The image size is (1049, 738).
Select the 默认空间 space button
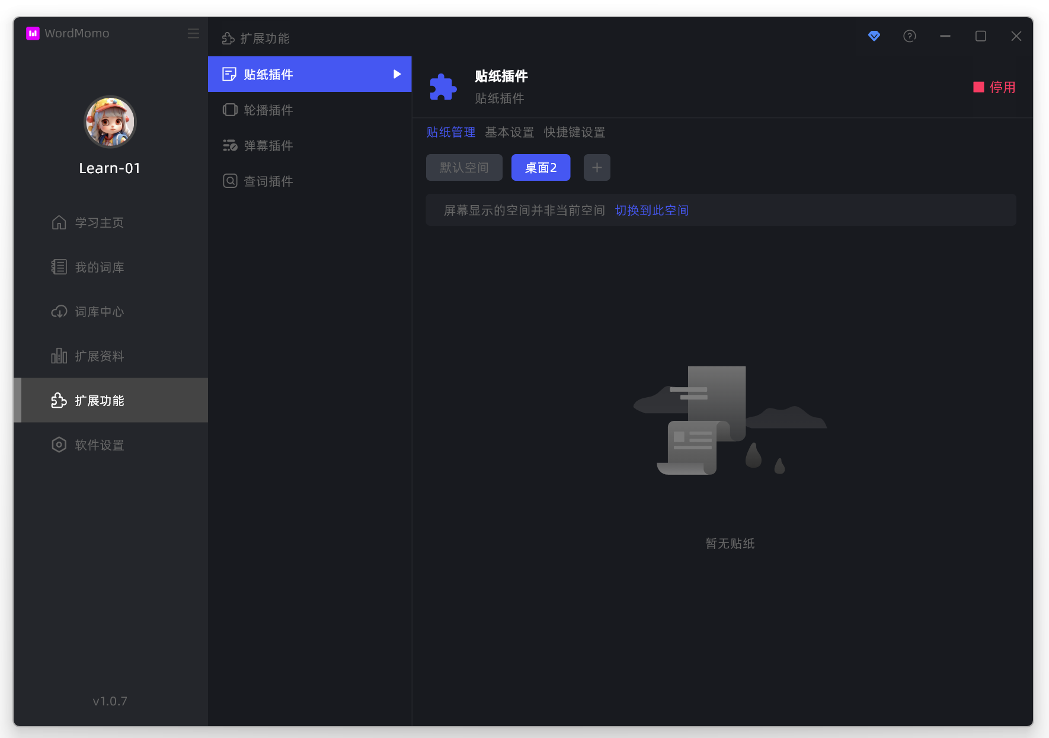(x=464, y=168)
